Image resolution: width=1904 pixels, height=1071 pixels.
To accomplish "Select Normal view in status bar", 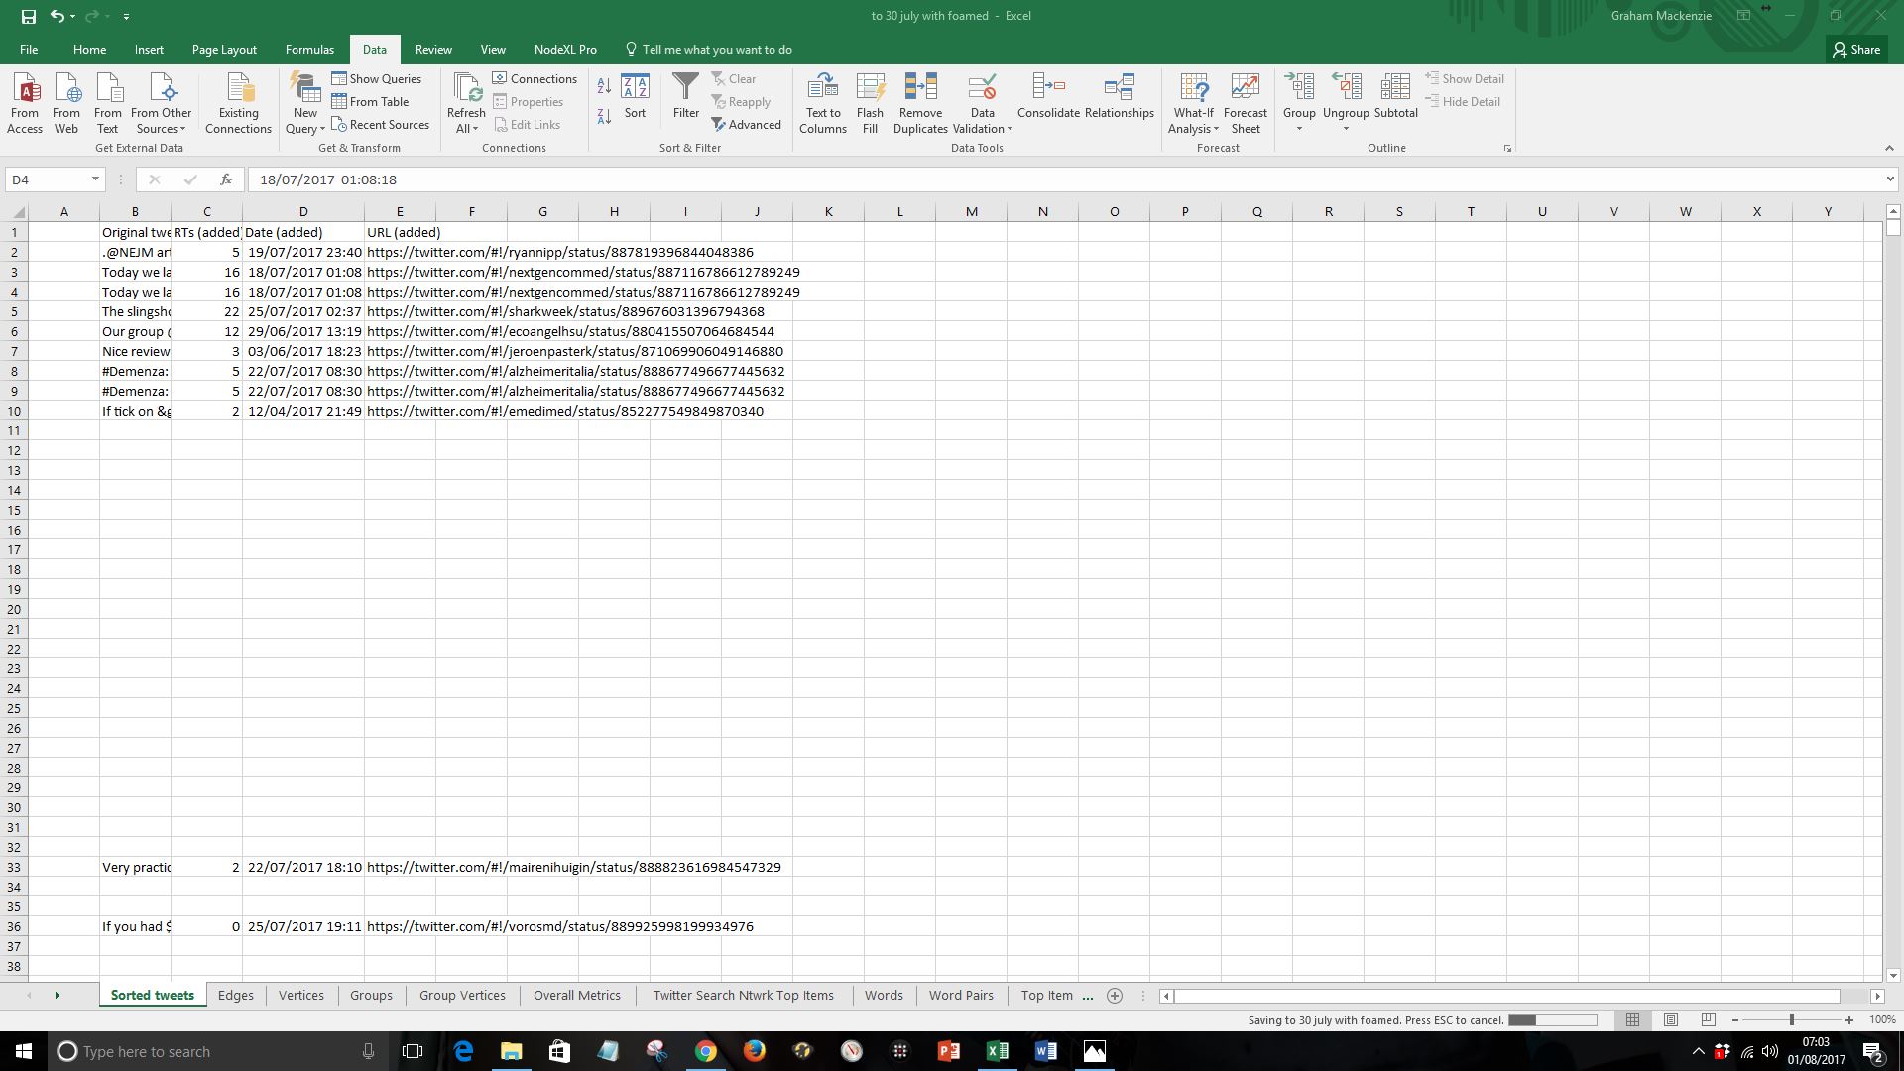I will [1632, 1019].
